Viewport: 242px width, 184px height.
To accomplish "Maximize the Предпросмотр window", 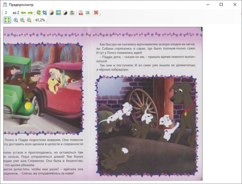I will click(x=221, y=4).
